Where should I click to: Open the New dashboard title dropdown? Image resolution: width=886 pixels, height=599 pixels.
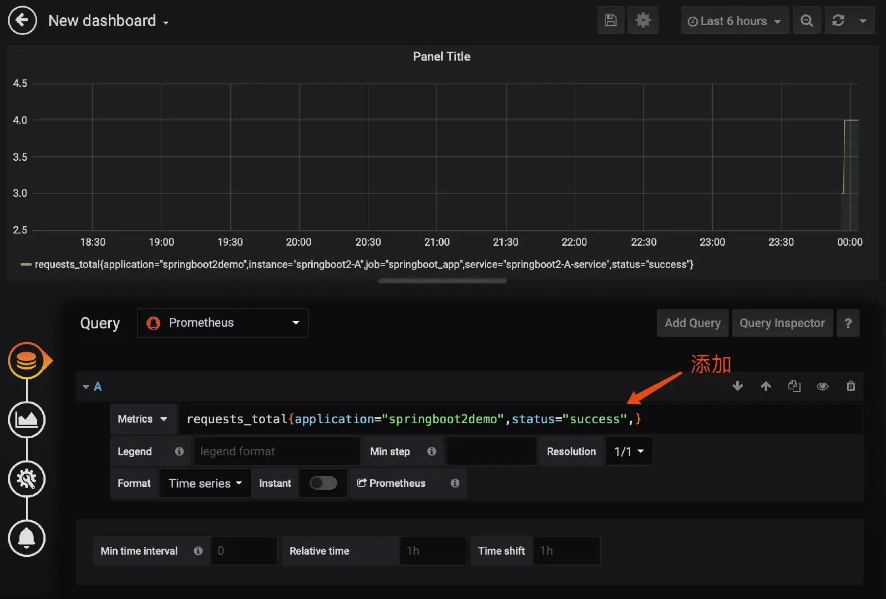109,21
